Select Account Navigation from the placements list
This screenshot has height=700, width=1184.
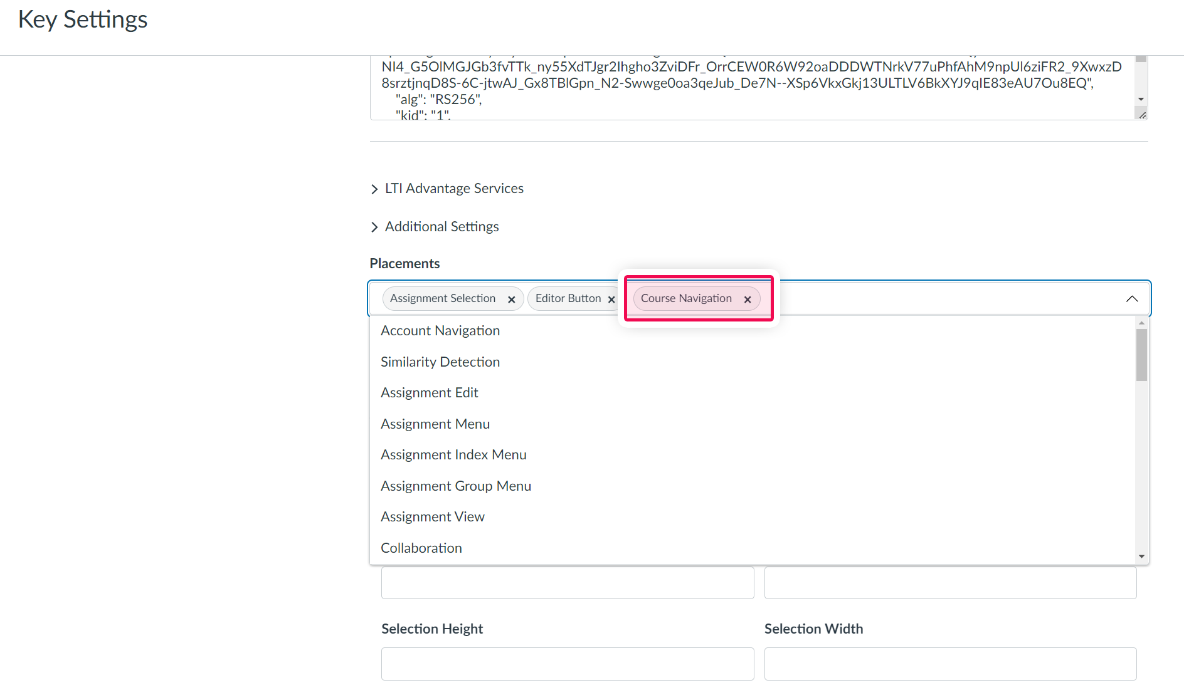click(753, 331)
